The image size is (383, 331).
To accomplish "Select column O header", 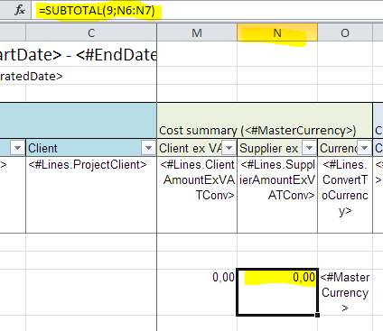I will pyautogui.click(x=345, y=32).
